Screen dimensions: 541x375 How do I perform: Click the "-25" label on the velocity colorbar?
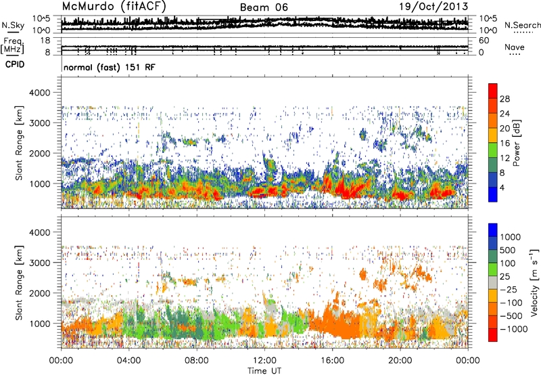pos(509,289)
